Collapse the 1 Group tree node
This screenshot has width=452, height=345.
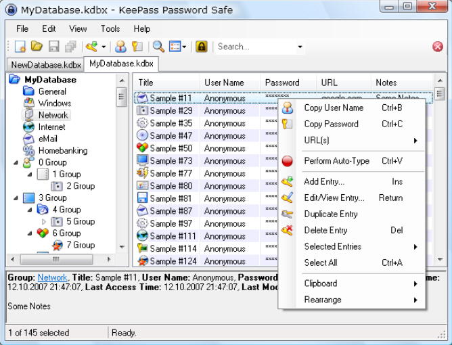click(30, 175)
